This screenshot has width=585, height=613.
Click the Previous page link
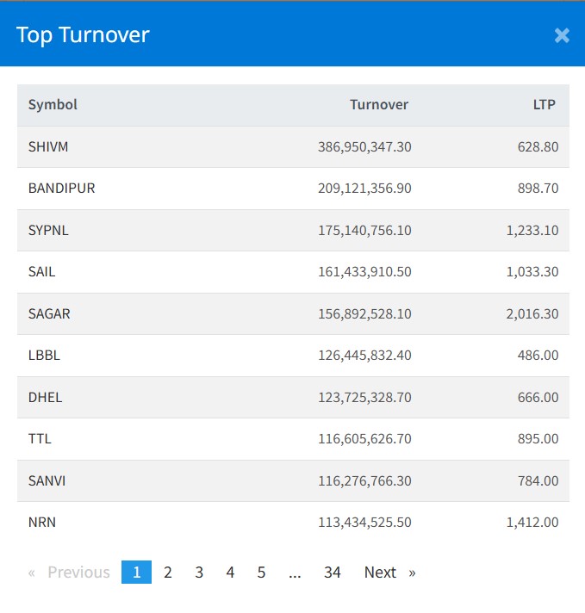pos(70,573)
